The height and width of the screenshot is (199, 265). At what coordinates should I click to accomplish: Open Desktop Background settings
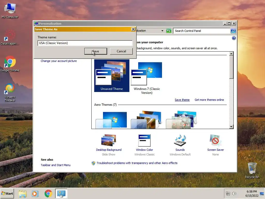[x=109, y=145]
